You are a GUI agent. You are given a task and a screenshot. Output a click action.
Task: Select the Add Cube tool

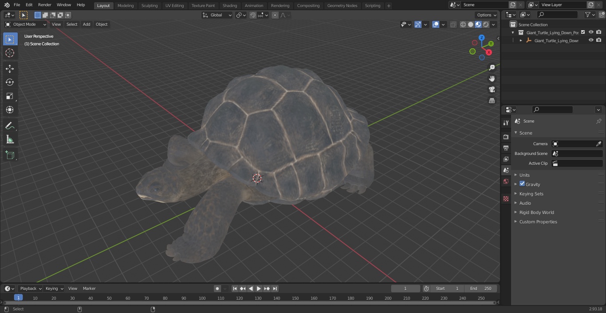tap(10, 155)
